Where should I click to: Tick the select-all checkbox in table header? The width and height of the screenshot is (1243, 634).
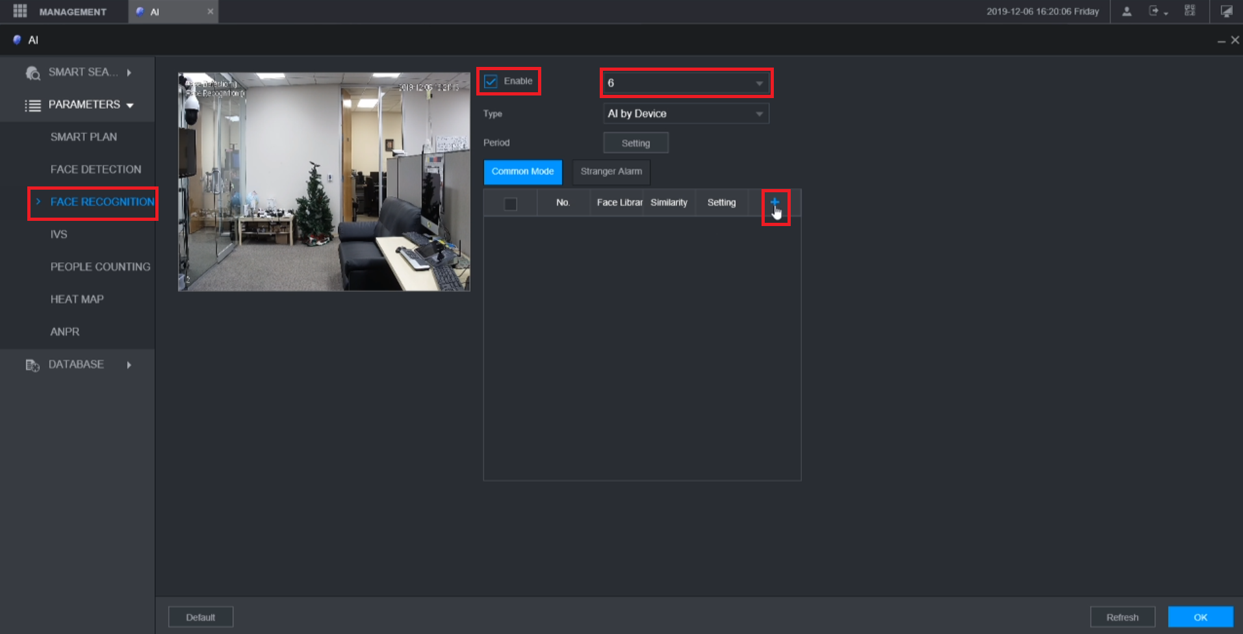coord(511,203)
